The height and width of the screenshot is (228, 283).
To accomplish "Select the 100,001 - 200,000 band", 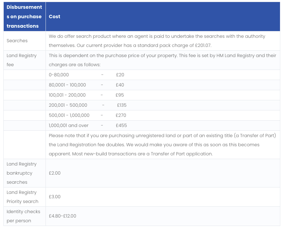I will [x=67, y=95].
